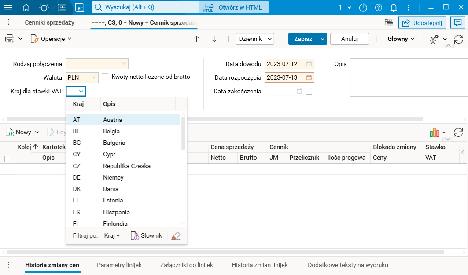Open the news panel icon

[62, 7]
